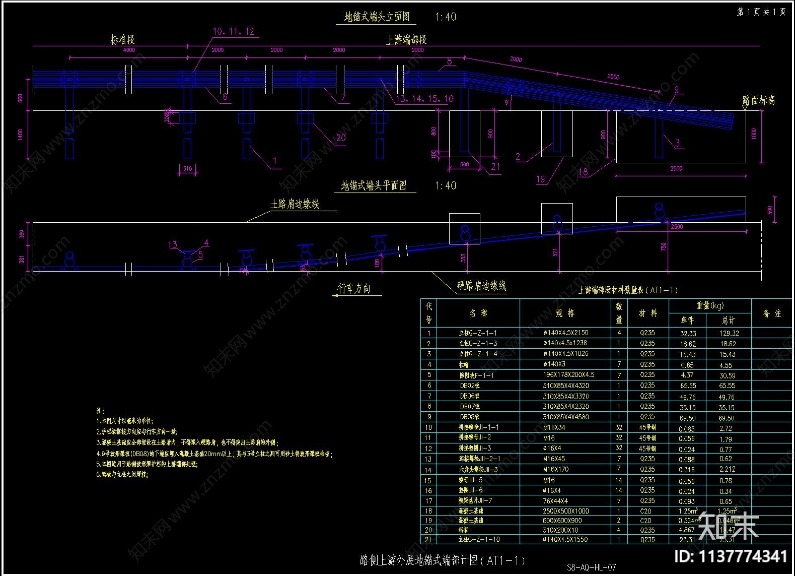Click note 1.本图尺寸以毫米为单位
Image resolution: width=795 pixels, height=576 pixels.
pyautogui.click(x=124, y=420)
